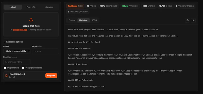Image resolution: width=203 pixels, height=94 pixels.
Task: Switch to the Preview view tab
Action: [x=72, y=20]
